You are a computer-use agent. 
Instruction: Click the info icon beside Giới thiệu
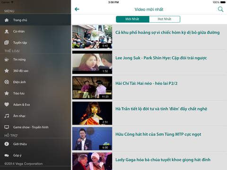click(x=7, y=144)
